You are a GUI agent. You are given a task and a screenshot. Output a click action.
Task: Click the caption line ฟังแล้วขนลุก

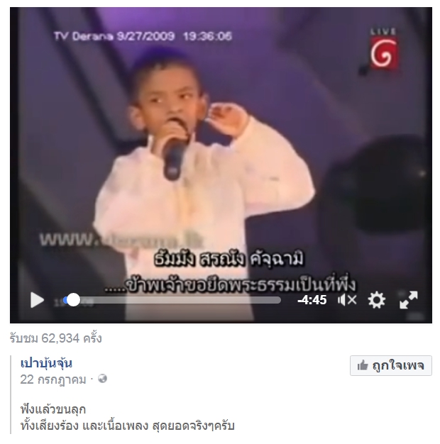(x=53, y=409)
